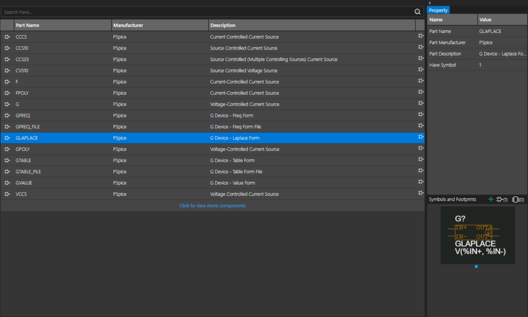This screenshot has height=317, width=528.
Task: Select the GVALUE part name
Action: pyautogui.click(x=24, y=183)
